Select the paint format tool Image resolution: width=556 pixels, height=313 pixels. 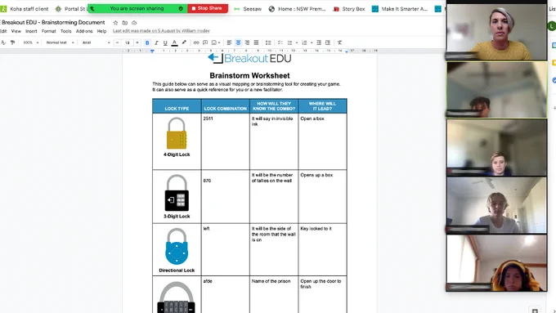[x=13, y=42]
